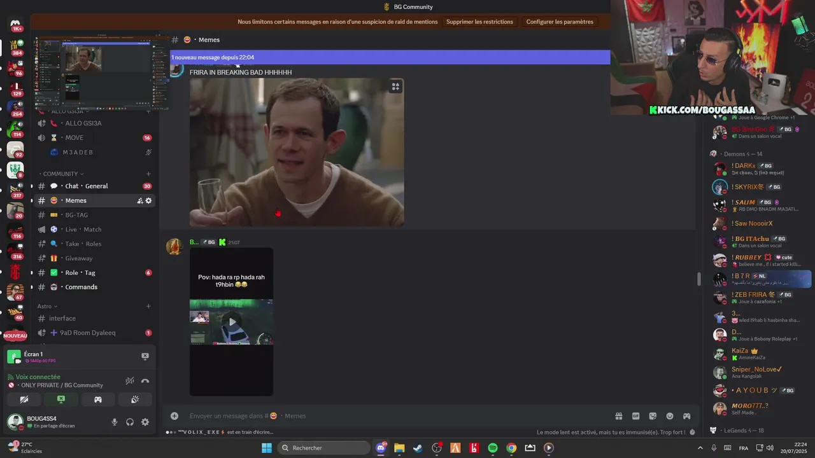Open Discord direct messages home icon
Viewport: 815px width, 458px height.
coord(15,24)
